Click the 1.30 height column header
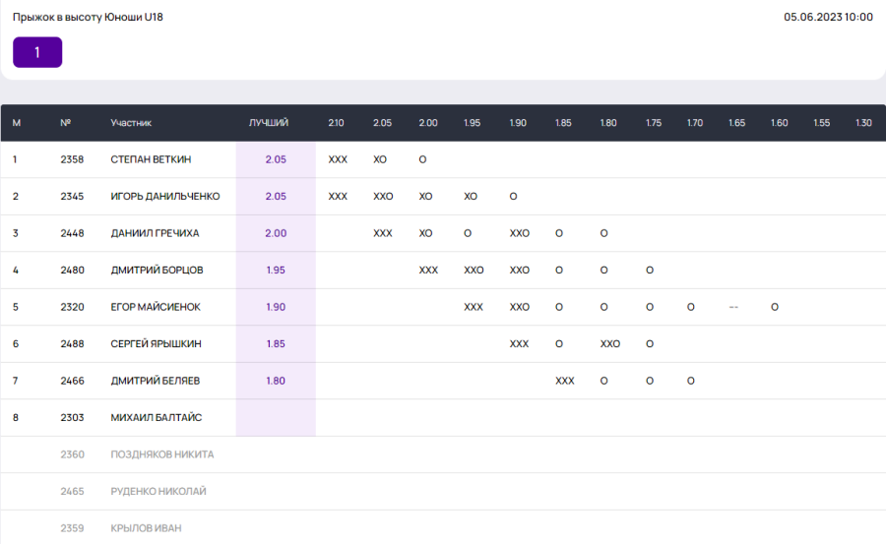The image size is (886, 544). click(863, 123)
